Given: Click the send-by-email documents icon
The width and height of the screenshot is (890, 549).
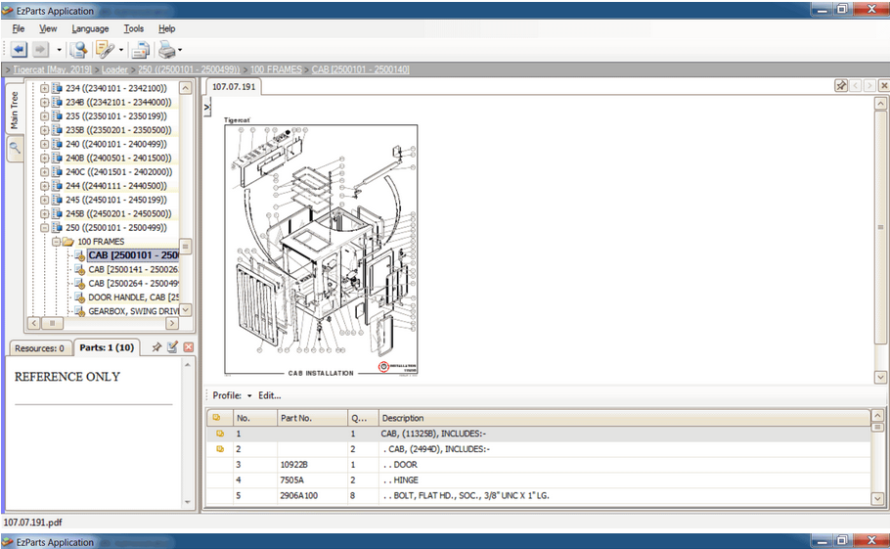Looking at the screenshot, I should pos(141,50).
